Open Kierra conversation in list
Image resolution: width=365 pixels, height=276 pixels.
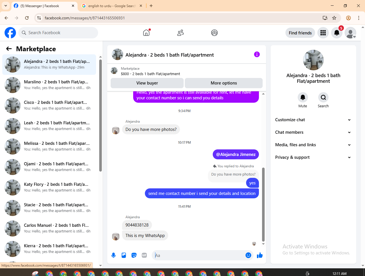click(49, 249)
